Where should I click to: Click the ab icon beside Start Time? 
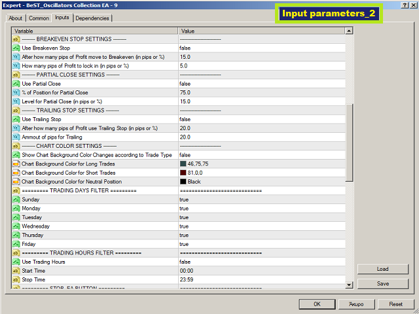point(16,271)
